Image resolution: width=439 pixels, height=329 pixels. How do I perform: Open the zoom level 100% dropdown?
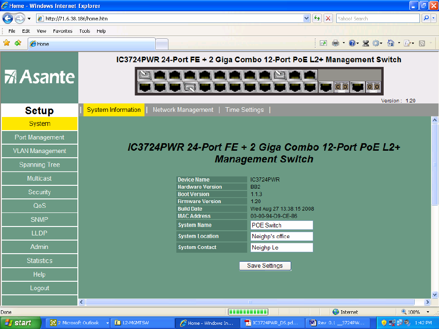point(428,312)
